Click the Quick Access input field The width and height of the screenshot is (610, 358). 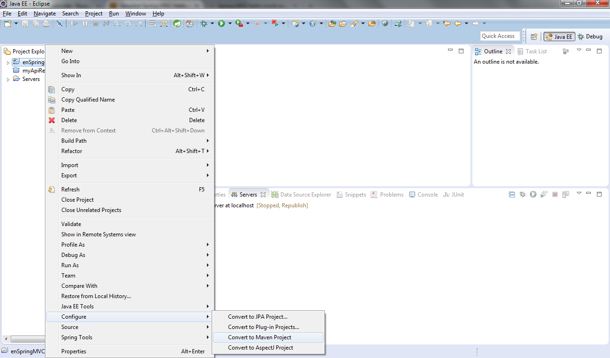coord(500,36)
